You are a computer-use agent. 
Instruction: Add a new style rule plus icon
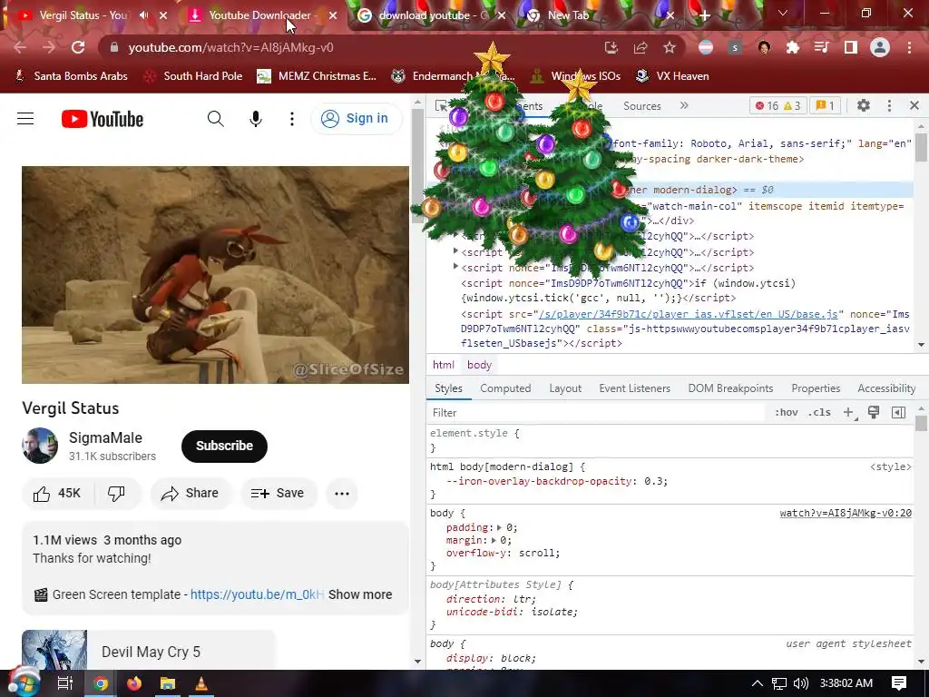(849, 413)
